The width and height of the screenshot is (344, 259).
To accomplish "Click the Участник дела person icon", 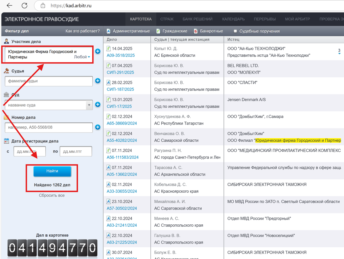I will click(x=6, y=41).
